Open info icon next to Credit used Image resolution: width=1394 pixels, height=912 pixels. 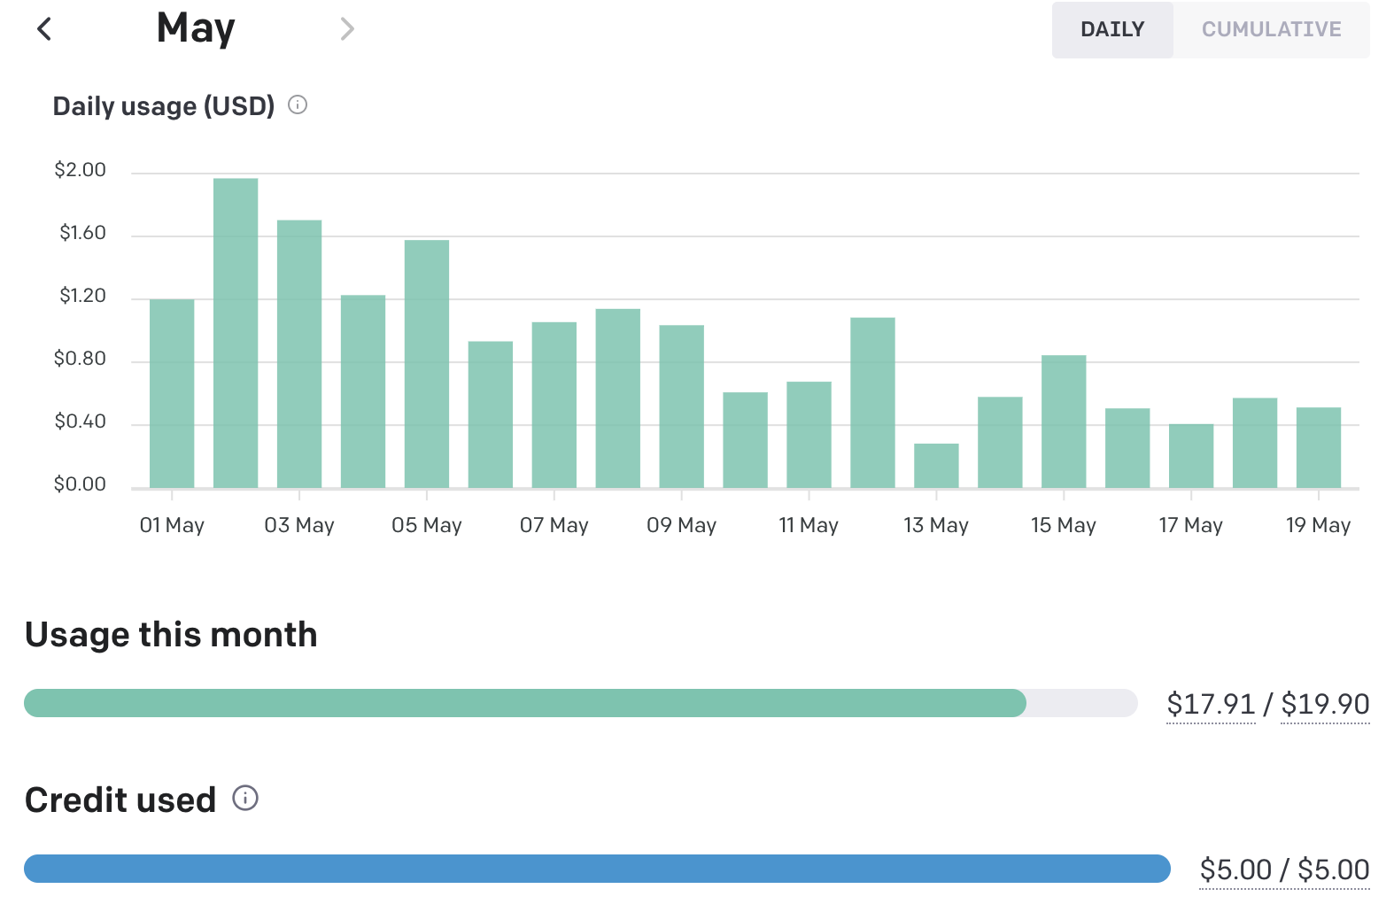pyautogui.click(x=245, y=798)
